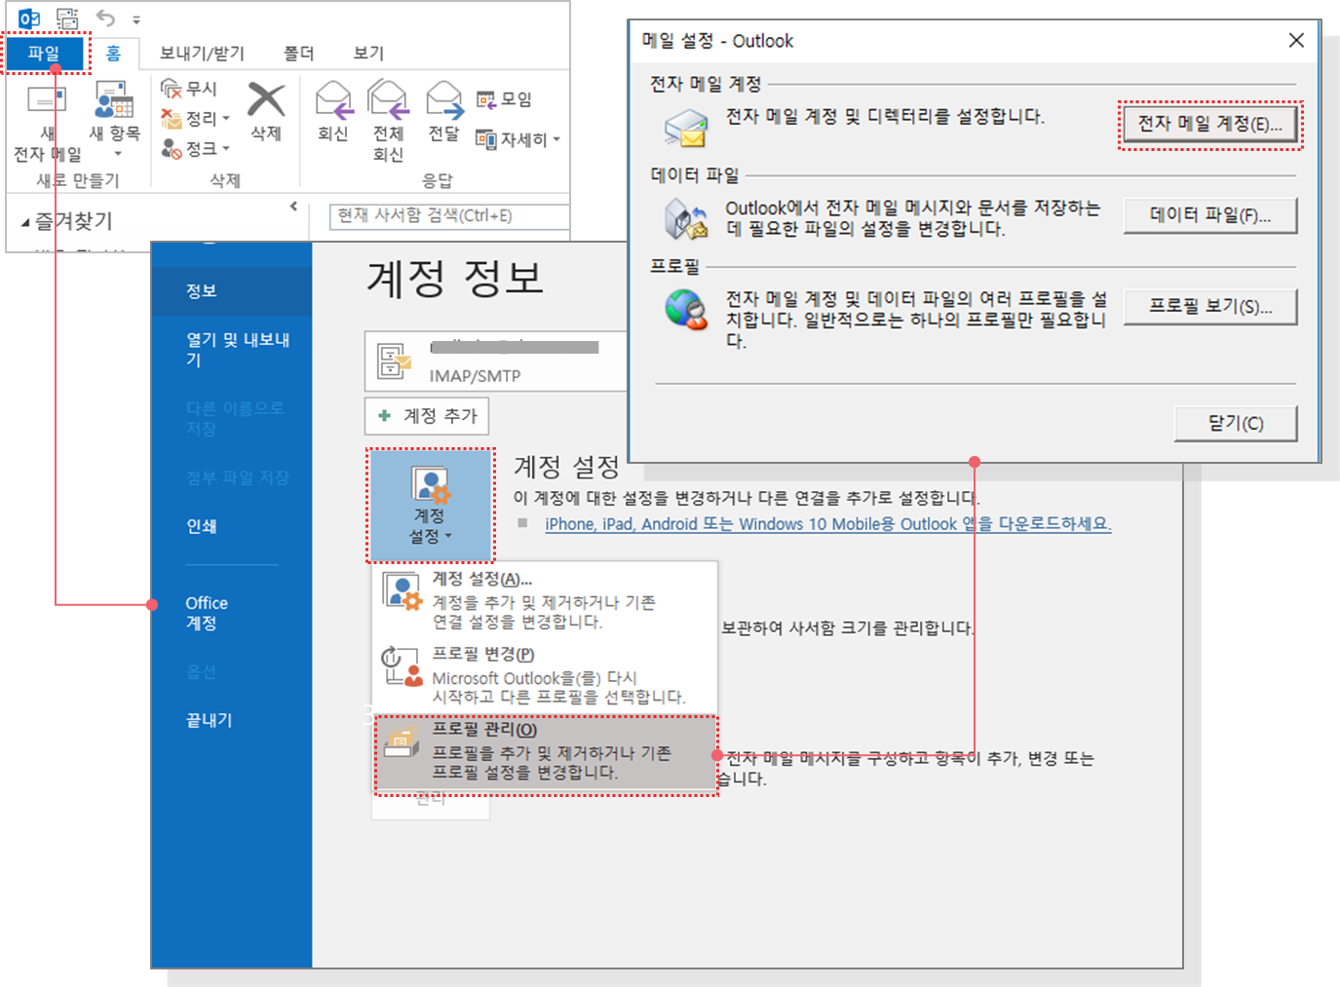Click the search current mailbox field
The width and height of the screenshot is (1340, 987).
point(448,215)
